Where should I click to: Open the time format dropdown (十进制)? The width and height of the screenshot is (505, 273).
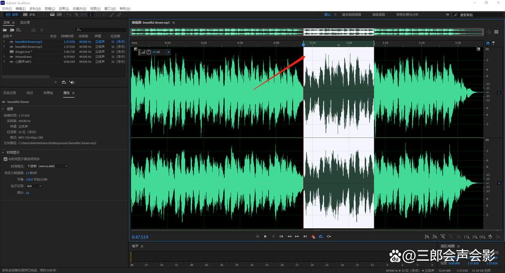click(x=48, y=166)
